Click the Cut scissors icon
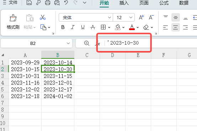This screenshot has height=131, width=197. pyautogui.click(x=43, y=17)
